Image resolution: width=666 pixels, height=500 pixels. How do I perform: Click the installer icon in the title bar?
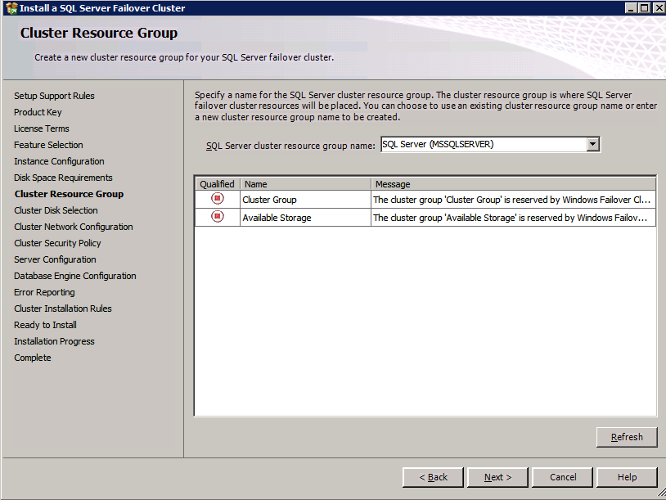click(12, 8)
